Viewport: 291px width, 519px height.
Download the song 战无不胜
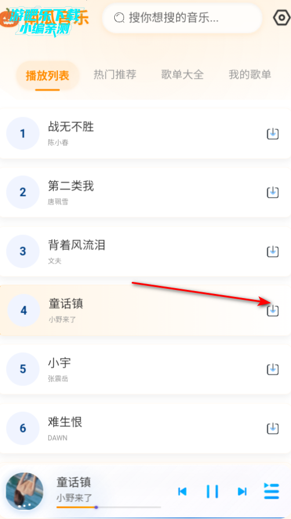point(273,134)
